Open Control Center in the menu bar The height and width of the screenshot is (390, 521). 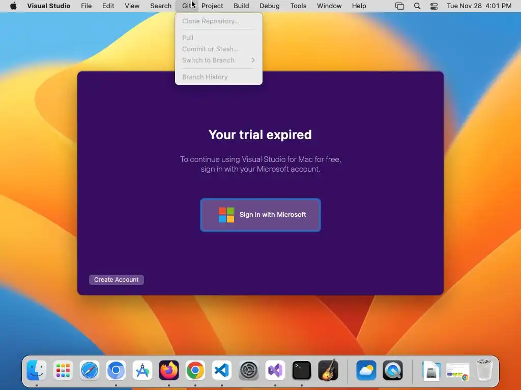(x=434, y=6)
